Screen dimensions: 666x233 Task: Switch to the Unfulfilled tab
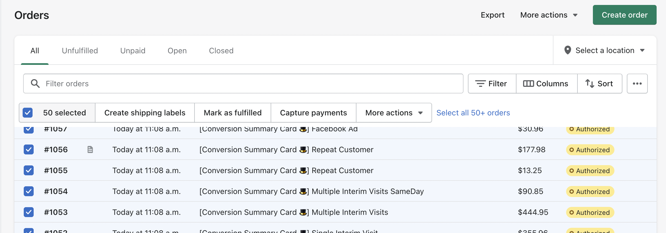tap(80, 51)
